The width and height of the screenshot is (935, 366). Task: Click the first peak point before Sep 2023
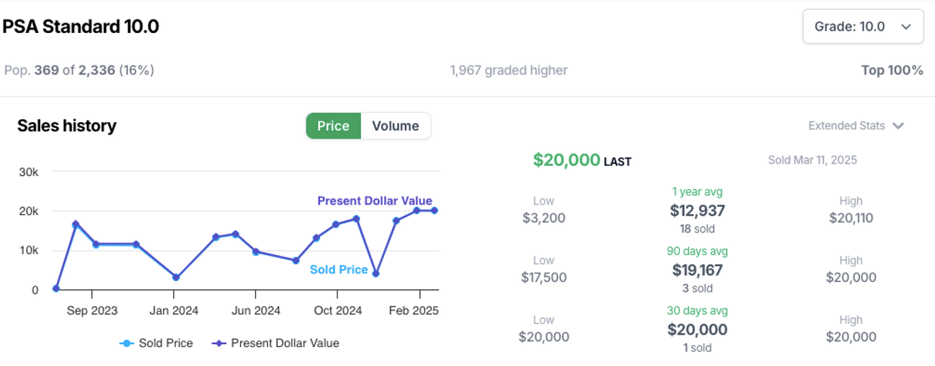click(x=75, y=224)
